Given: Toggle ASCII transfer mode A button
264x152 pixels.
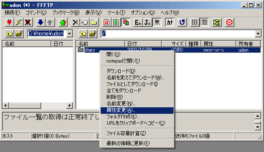Looking at the screenshot, I should tap(107, 22).
